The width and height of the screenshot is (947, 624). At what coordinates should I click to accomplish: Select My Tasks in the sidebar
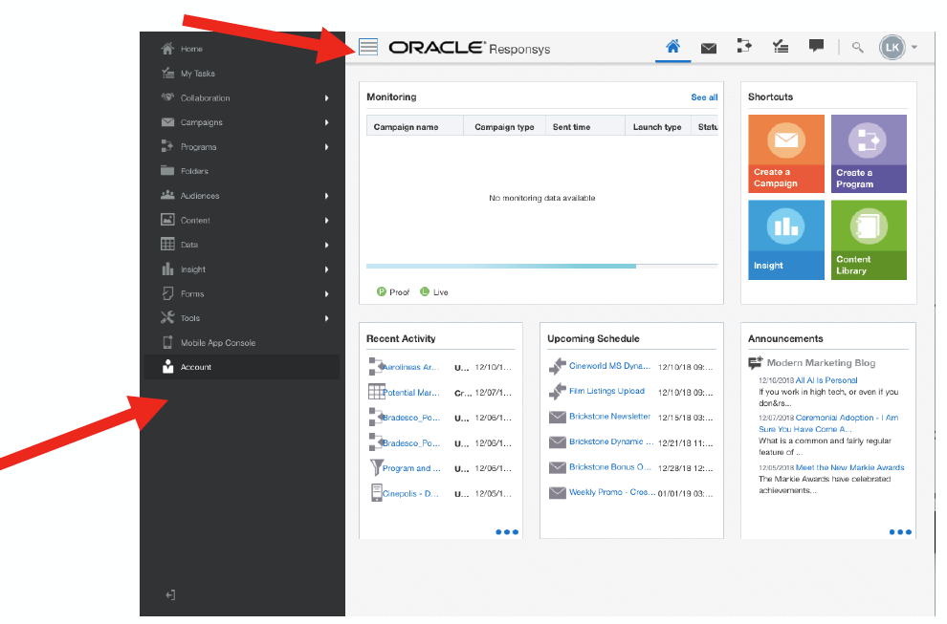pyautogui.click(x=198, y=74)
